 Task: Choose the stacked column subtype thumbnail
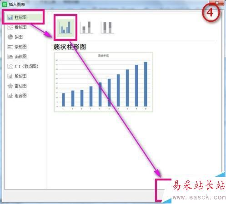click(x=86, y=28)
